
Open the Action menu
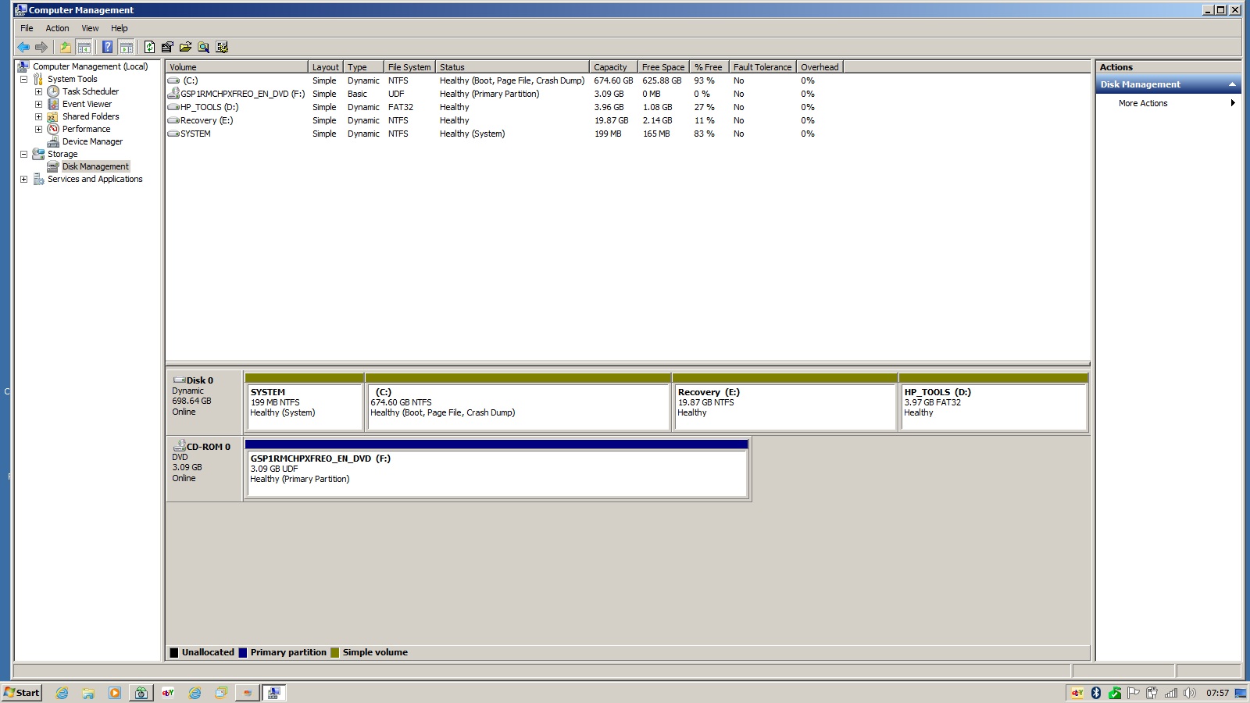57,28
